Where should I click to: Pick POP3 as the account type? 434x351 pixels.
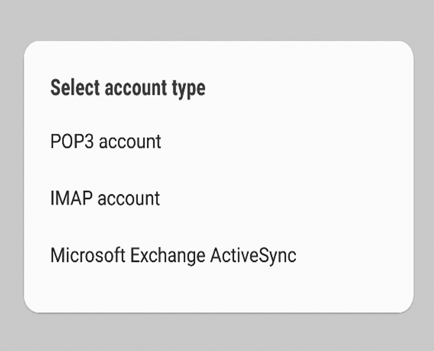click(219, 142)
